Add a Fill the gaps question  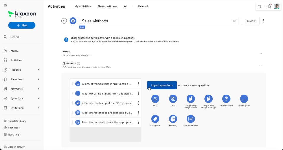pyautogui.click(x=244, y=99)
